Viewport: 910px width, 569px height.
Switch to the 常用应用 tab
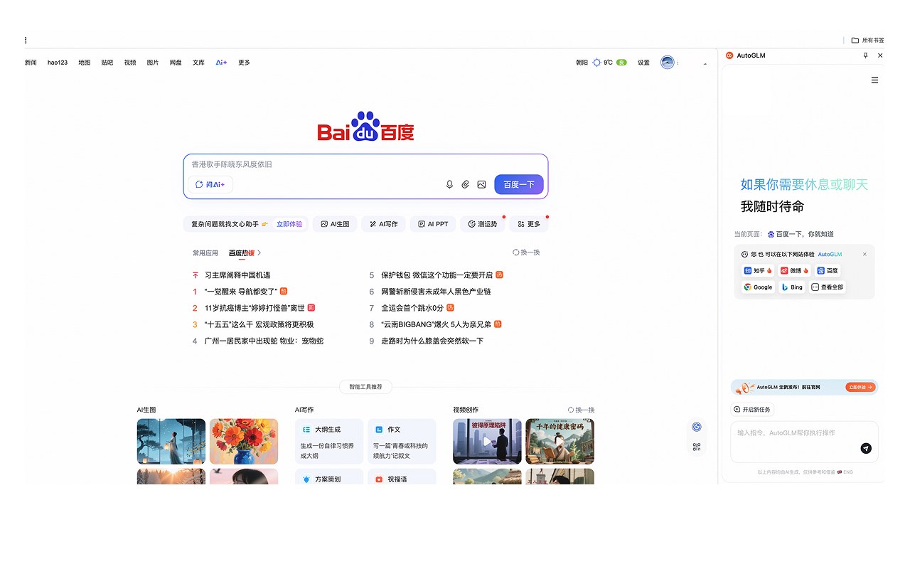coord(205,252)
